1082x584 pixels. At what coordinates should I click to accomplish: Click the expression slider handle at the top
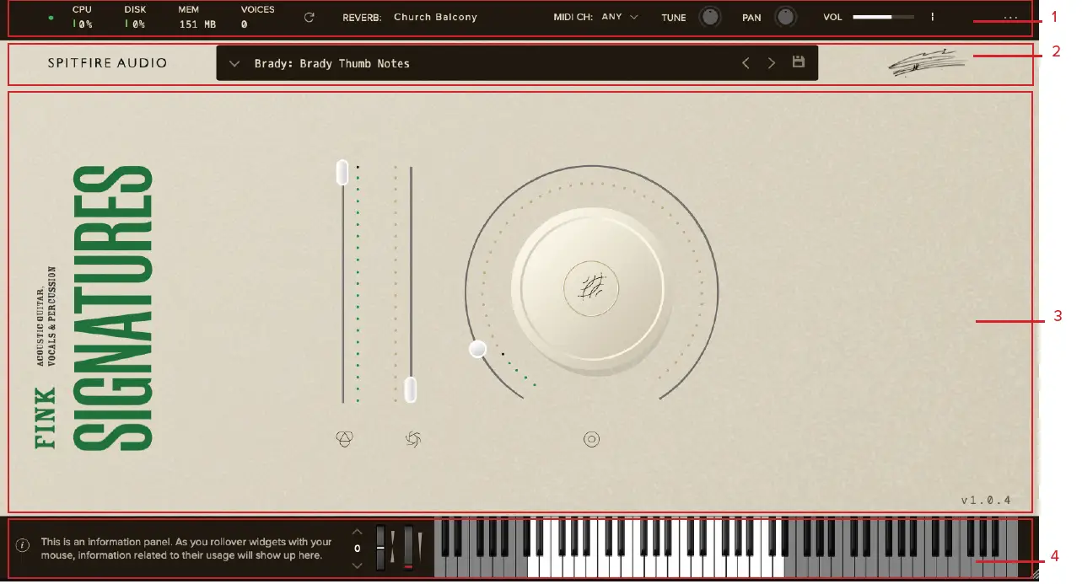tap(342, 172)
